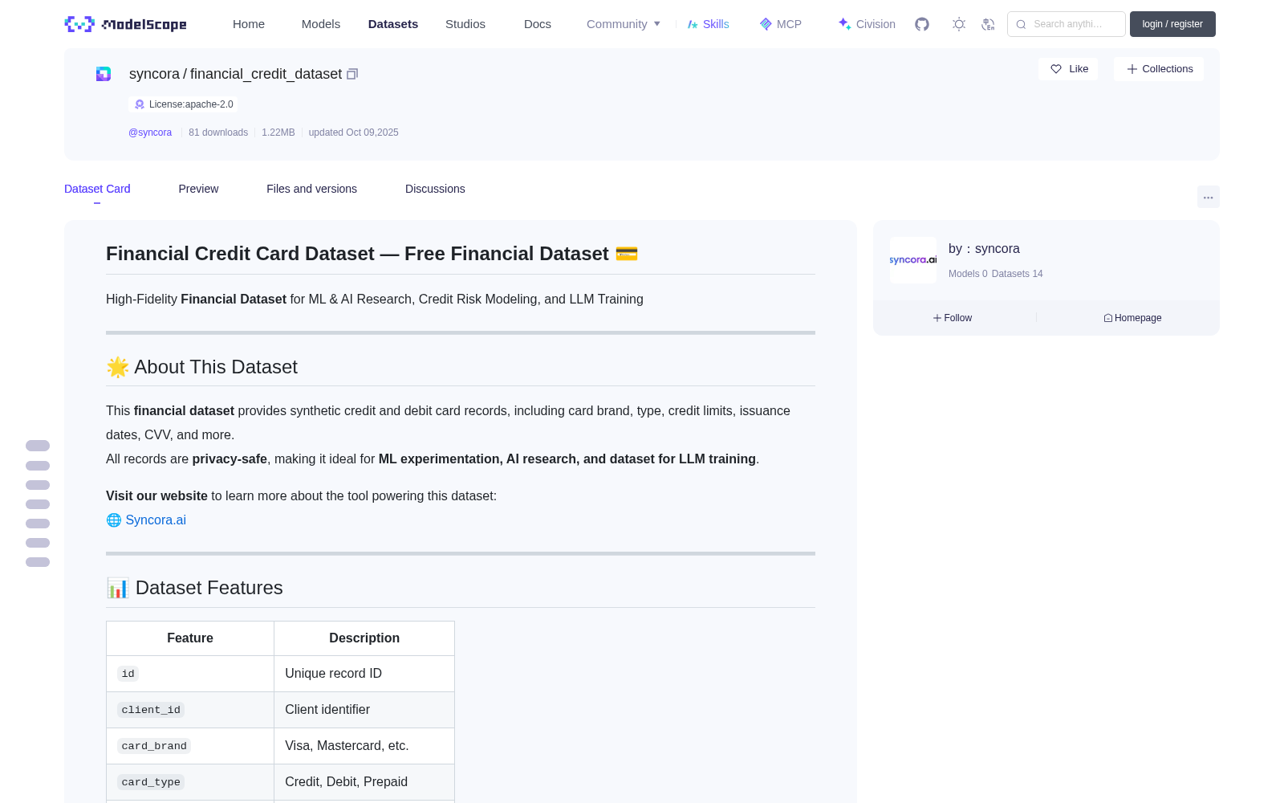Focus the Search anything input field
The width and height of the screenshot is (1284, 803).
click(x=1067, y=24)
